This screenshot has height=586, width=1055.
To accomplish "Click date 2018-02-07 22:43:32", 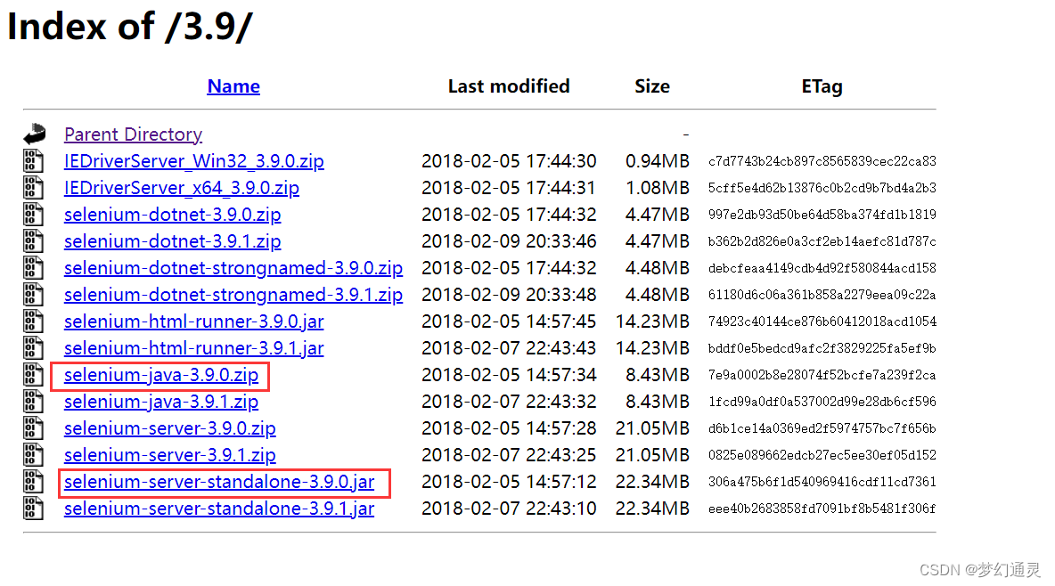I will tap(509, 402).
